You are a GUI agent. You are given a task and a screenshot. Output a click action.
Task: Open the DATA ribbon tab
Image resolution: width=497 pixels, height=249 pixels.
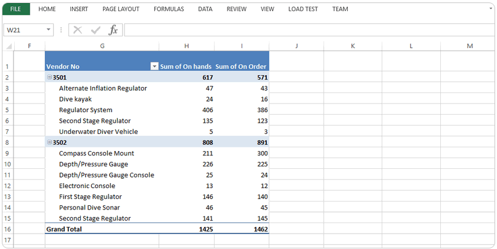tap(205, 9)
